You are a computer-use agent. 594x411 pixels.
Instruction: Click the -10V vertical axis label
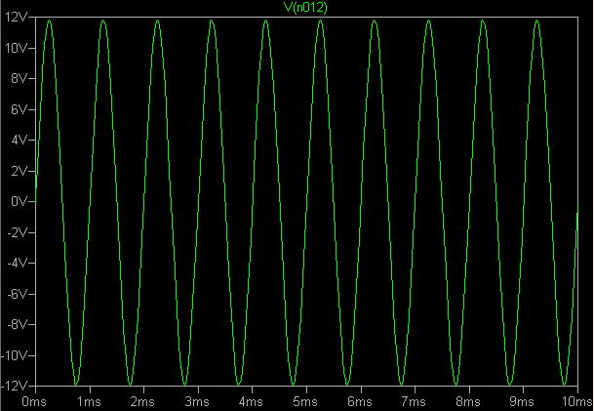coord(15,355)
